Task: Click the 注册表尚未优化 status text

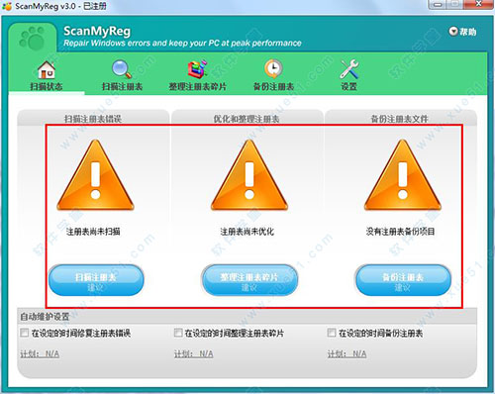Action: [x=247, y=232]
